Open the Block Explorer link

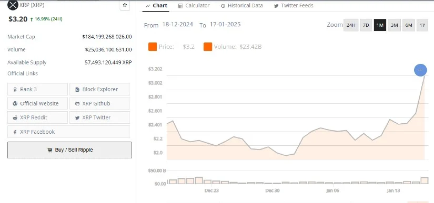99,89
